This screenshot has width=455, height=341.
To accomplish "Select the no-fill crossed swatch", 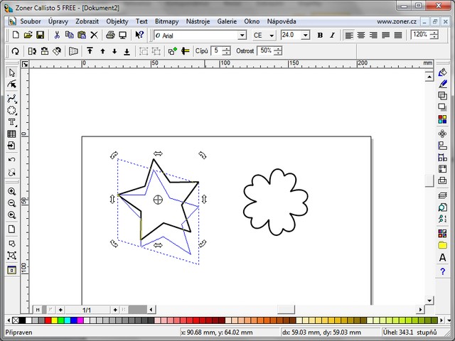I will point(16,320).
